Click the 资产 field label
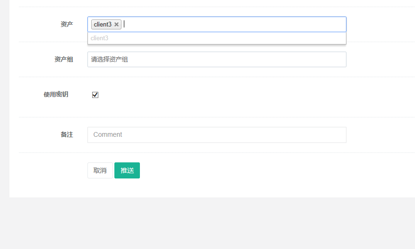This screenshot has height=249, width=415. [67, 25]
